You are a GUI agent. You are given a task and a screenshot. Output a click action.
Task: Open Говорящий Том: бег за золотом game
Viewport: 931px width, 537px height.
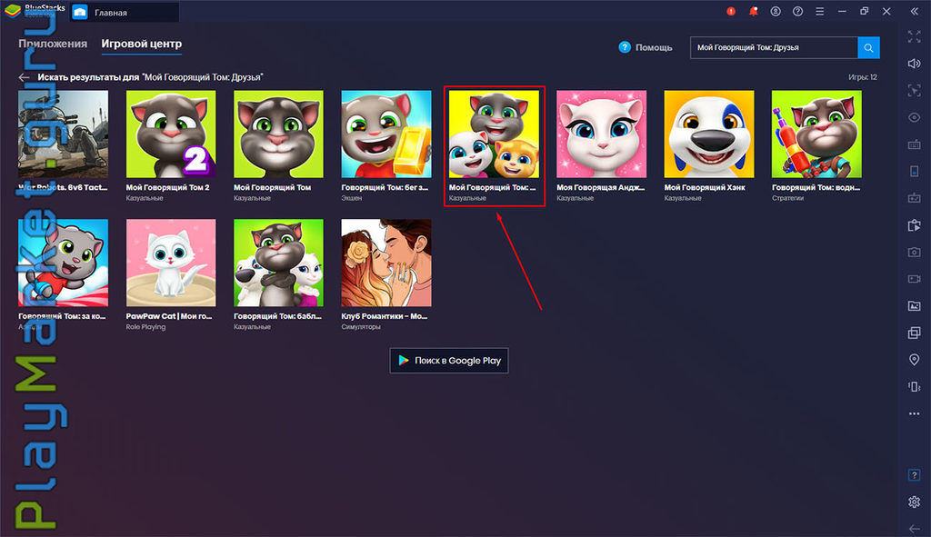385,134
